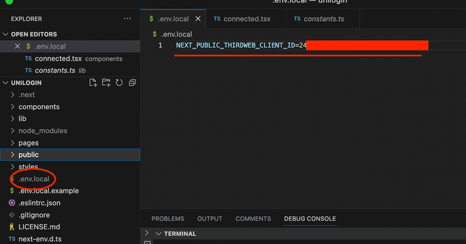
Task: Create a new folder in UNILOGIN
Action: tap(106, 83)
